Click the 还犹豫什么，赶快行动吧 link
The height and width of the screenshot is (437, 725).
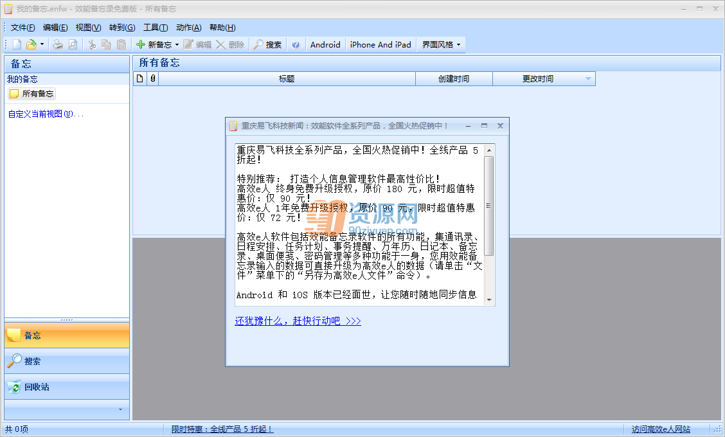pyautogui.click(x=298, y=321)
